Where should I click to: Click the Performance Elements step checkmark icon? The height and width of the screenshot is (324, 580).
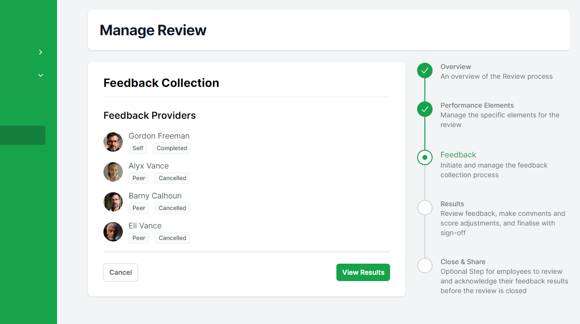coord(425,109)
